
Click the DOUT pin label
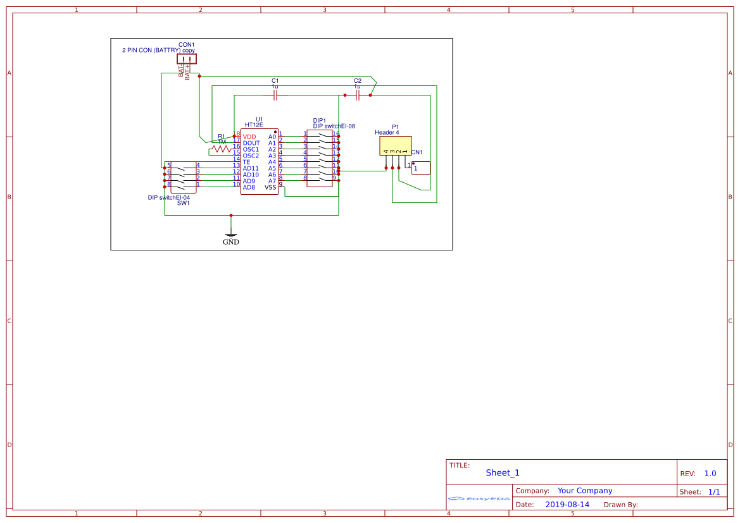[251, 143]
